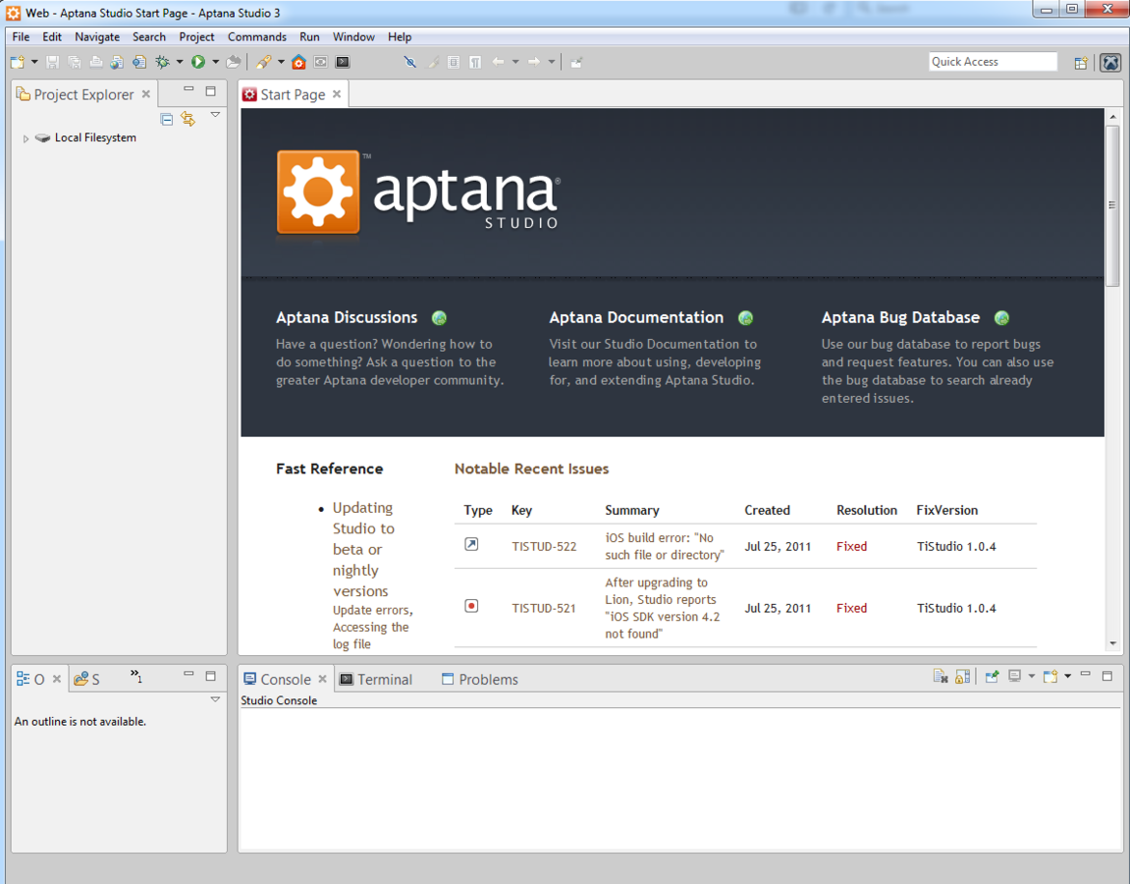The height and width of the screenshot is (884, 1130).
Task: Show hidden views list in Outline panel
Action: pyautogui.click(x=135, y=677)
